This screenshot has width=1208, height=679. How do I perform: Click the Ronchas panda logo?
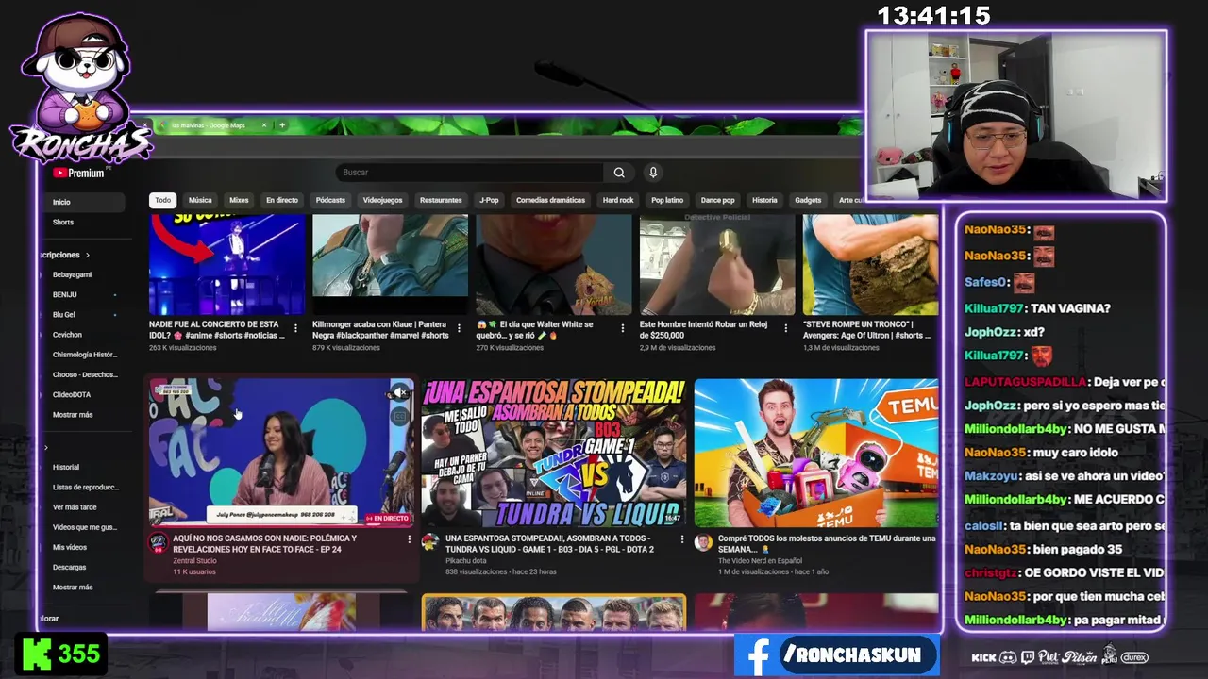(80, 90)
